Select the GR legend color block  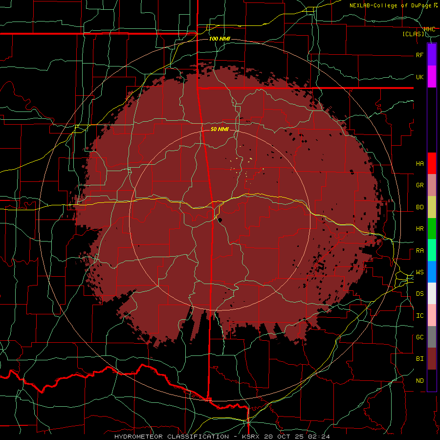432,185
